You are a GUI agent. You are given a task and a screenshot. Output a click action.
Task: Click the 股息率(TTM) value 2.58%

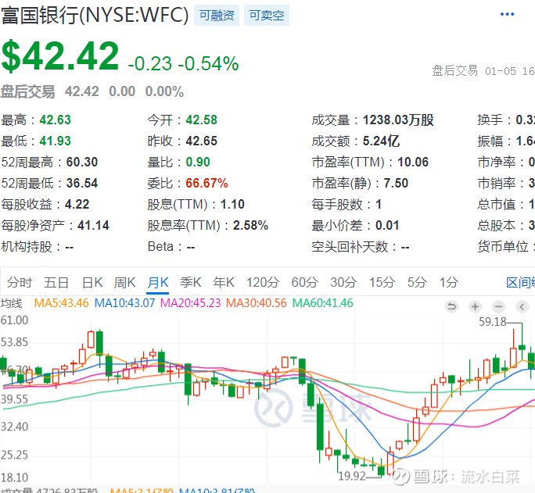(250, 226)
